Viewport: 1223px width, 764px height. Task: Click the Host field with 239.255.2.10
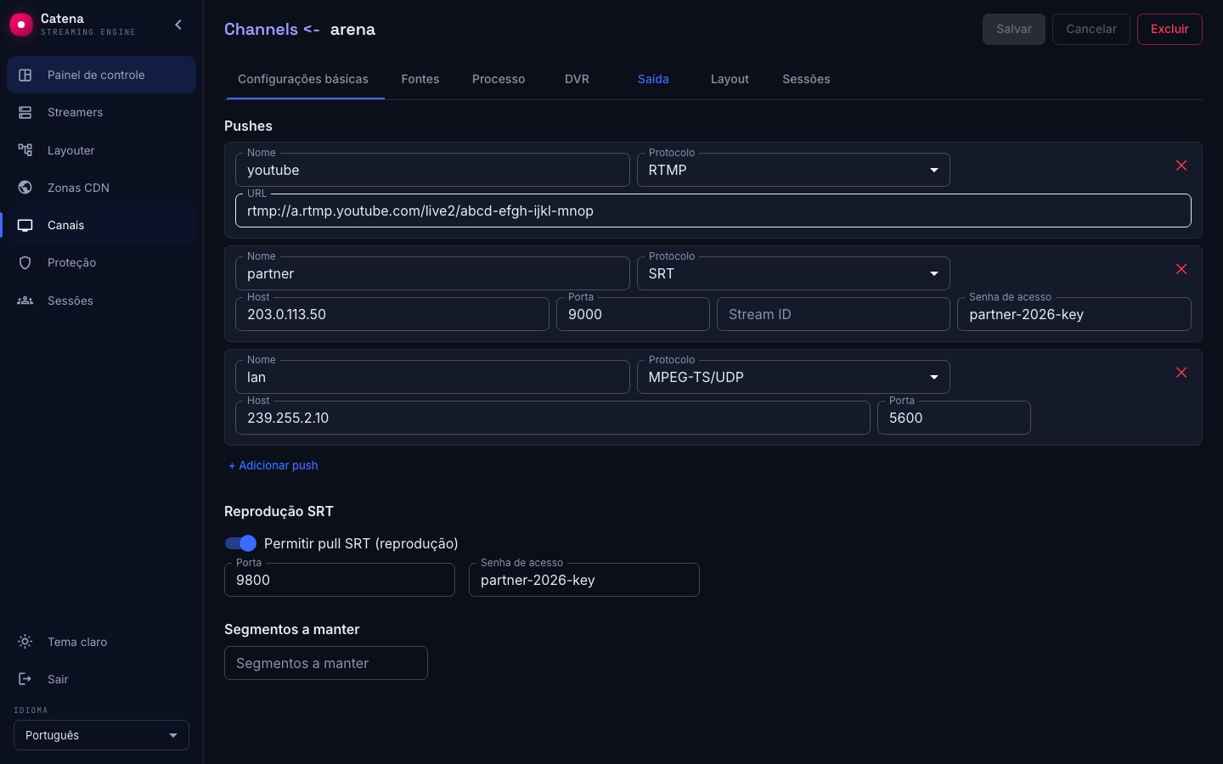click(553, 418)
